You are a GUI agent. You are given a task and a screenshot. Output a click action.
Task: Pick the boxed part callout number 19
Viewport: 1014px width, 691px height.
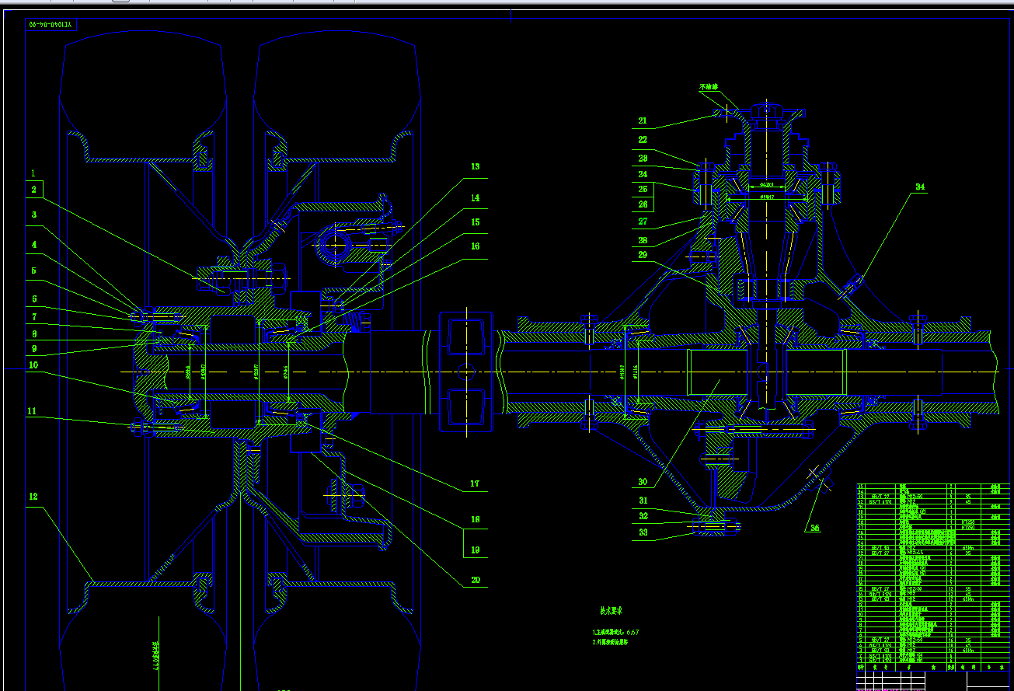coord(475,550)
